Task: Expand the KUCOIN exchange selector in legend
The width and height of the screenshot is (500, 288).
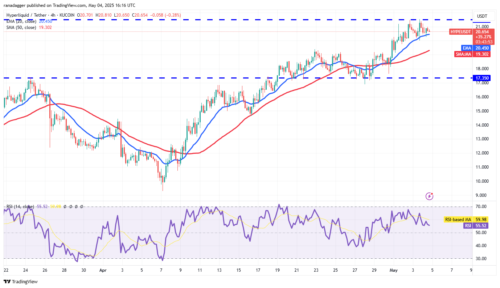Action: tap(67, 15)
